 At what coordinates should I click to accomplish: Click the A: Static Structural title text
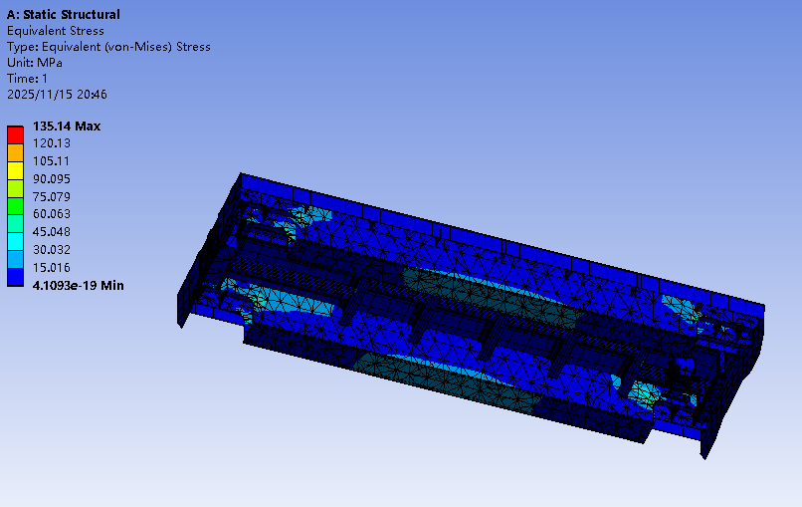[64, 15]
